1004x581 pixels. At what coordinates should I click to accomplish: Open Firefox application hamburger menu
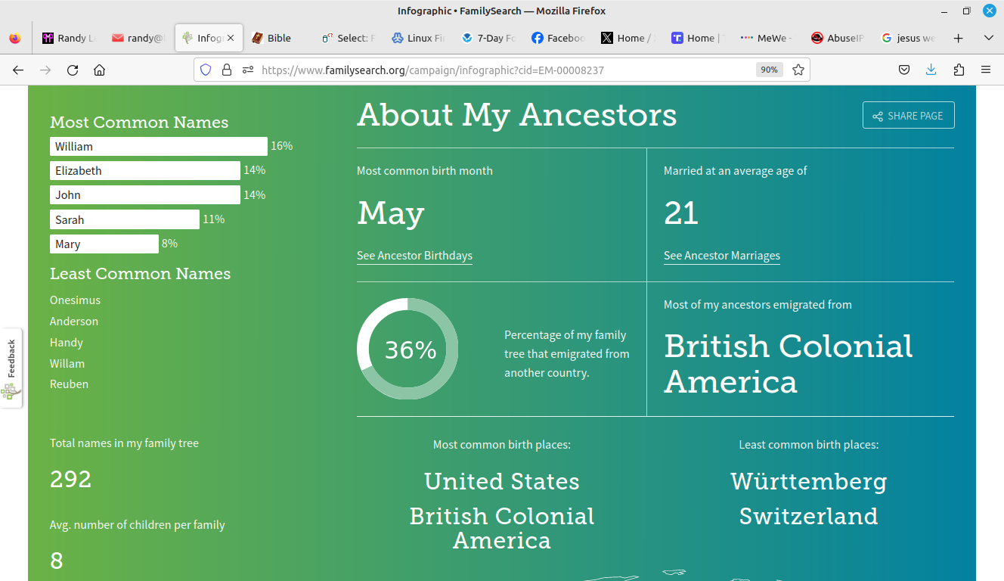point(986,70)
